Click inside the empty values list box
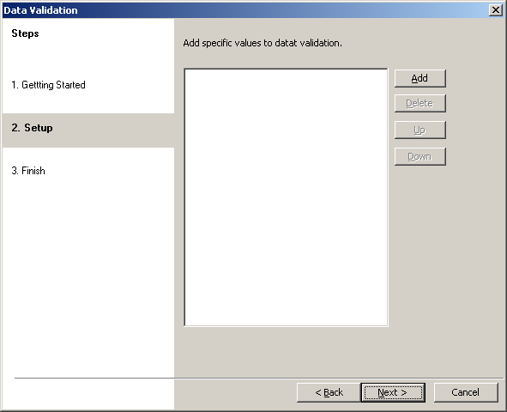507x412 pixels. pos(286,197)
